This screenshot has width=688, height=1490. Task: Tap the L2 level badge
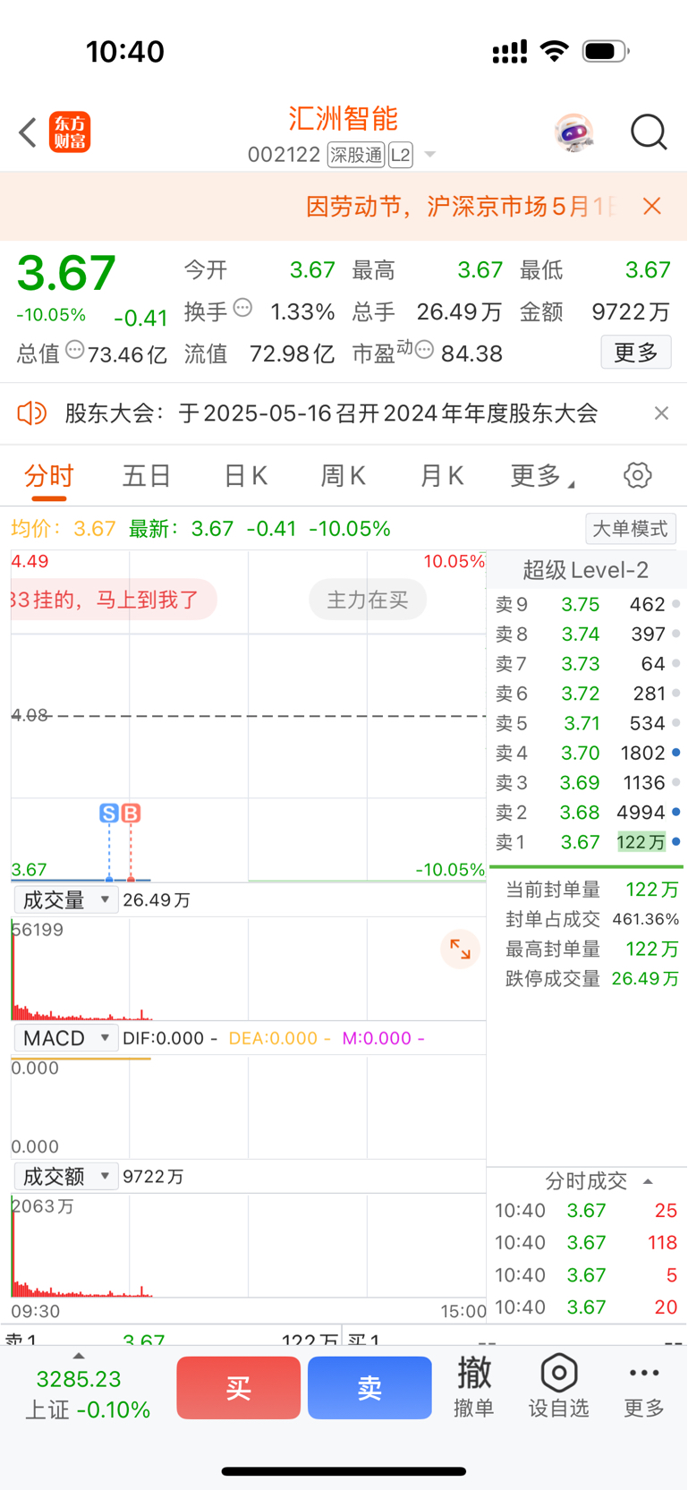point(400,155)
